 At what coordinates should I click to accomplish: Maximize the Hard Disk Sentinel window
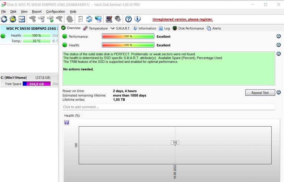[266, 5]
